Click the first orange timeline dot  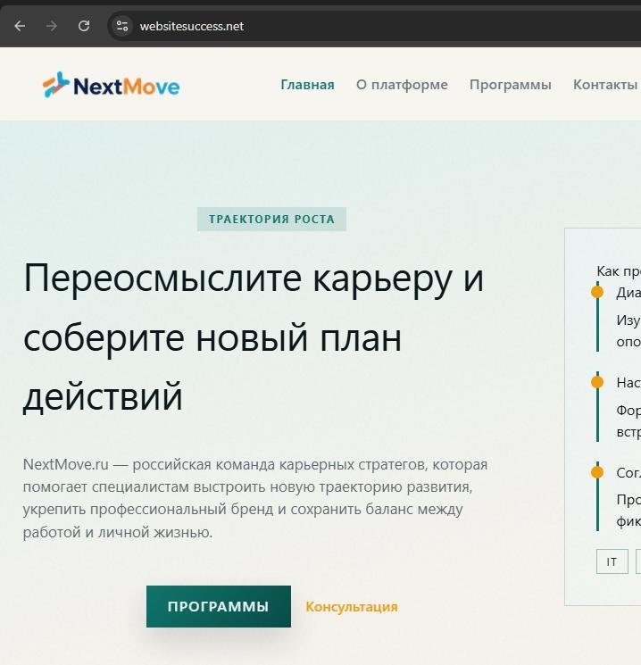tap(597, 292)
